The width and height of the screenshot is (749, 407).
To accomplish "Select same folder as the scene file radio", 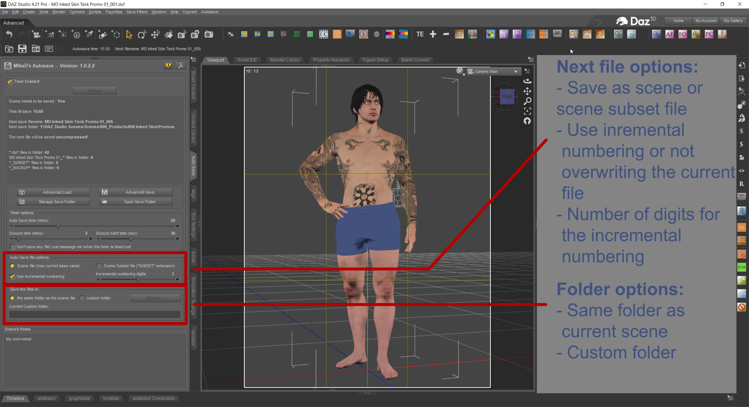I will [12, 298].
